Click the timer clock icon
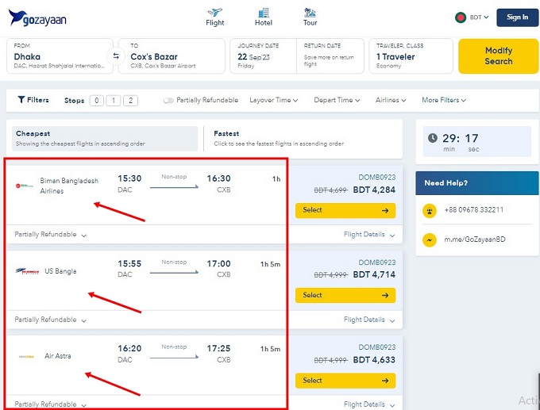Viewport: 540px width, 410px height. coord(433,138)
